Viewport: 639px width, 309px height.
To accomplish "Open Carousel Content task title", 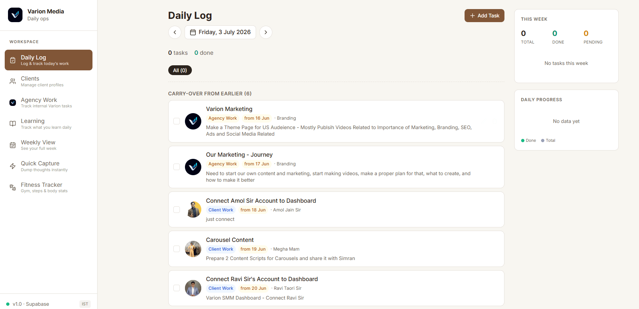I will coord(230,240).
